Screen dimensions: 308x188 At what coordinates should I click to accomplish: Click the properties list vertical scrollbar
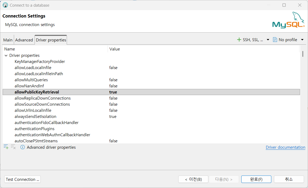(303, 54)
